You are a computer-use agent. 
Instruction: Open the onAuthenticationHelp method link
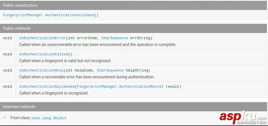(41, 70)
